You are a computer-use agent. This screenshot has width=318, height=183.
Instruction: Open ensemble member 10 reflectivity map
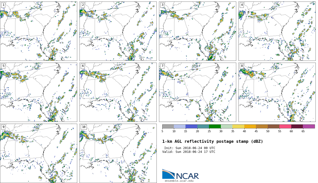click(118, 153)
